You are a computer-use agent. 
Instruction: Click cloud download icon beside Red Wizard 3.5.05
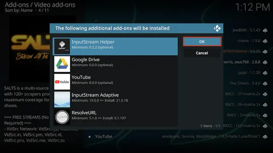coord(265,52)
